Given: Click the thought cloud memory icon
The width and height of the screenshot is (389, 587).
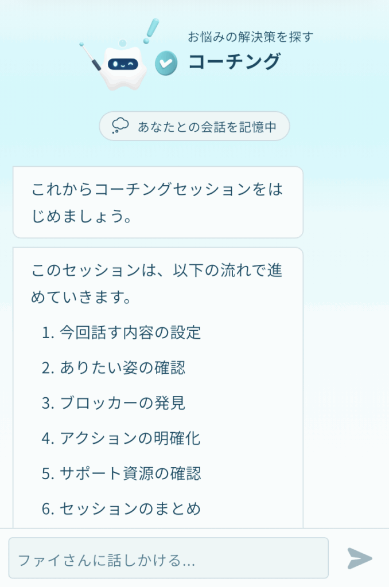Looking at the screenshot, I should click(120, 126).
